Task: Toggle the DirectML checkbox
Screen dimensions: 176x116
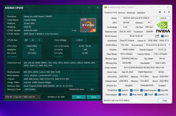Action: tap(159, 90)
